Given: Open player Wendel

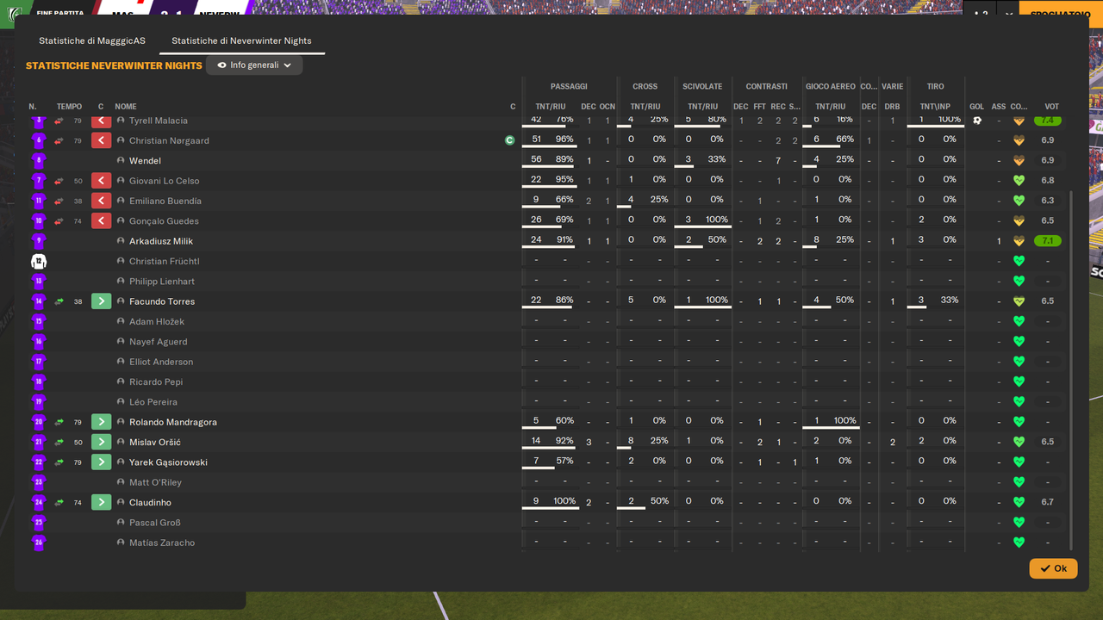Looking at the screenshot, I should coord(145,161).
